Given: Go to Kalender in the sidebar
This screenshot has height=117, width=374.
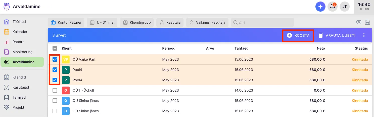Looking at the screenshot, I should pos(20,32).
